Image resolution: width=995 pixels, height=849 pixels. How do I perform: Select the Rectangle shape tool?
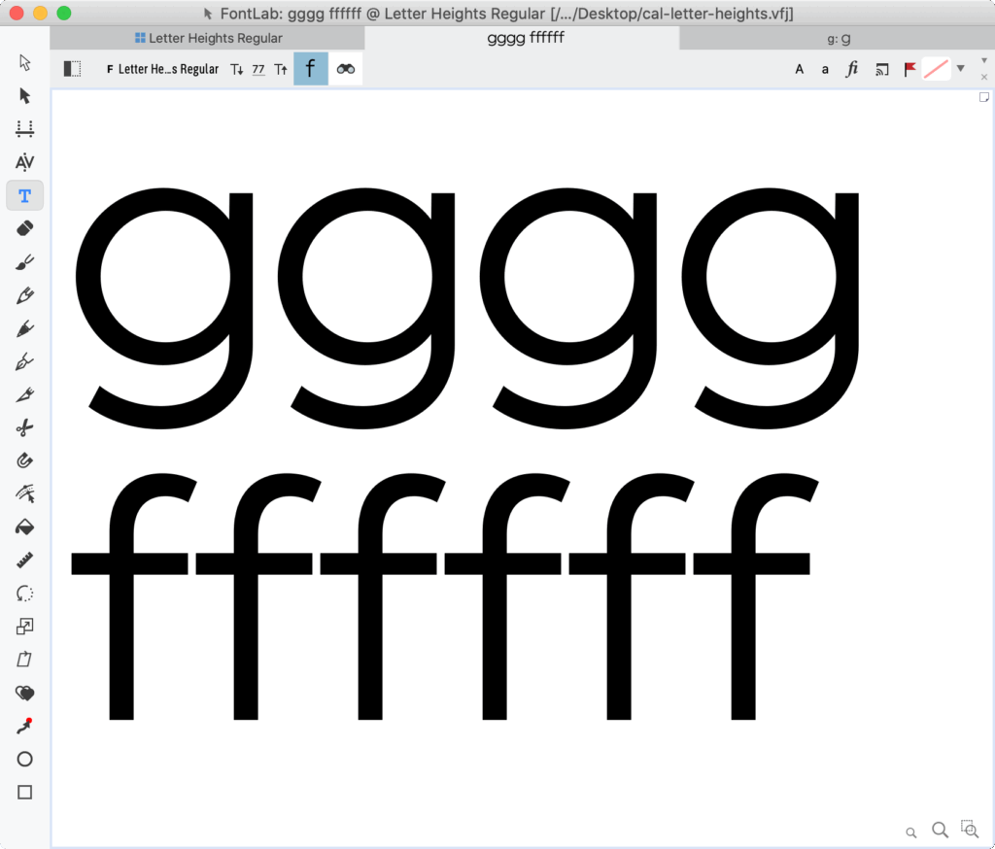pos(25,792)
